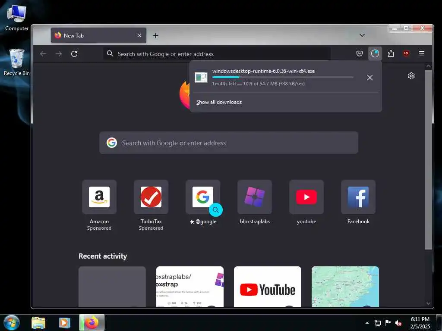Launch Windows Media Player from taskbar

pos(65,323)
